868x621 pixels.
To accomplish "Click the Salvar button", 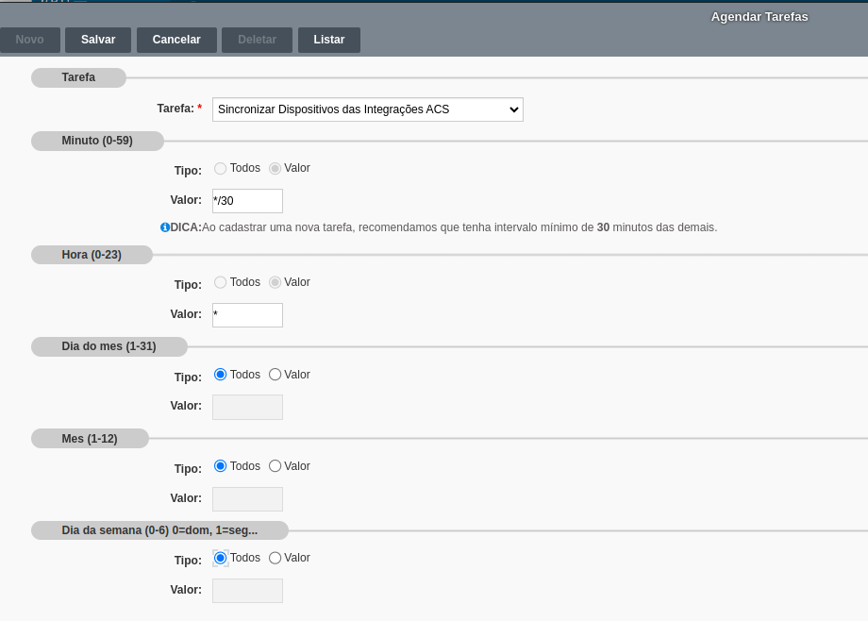I will tap(98, 40).
